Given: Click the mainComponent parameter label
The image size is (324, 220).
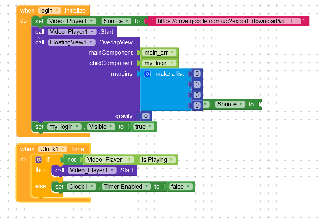Looking at the screenshot, I should point(111,53).
